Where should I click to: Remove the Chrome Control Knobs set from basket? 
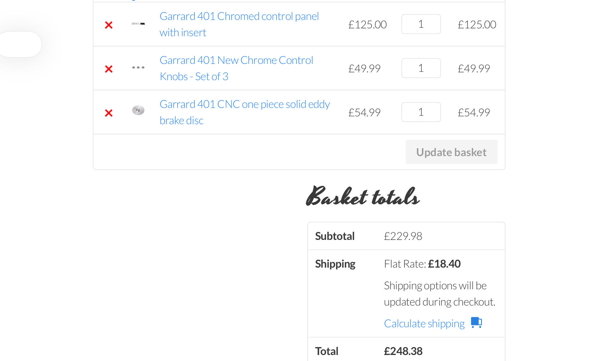[109, 69]
